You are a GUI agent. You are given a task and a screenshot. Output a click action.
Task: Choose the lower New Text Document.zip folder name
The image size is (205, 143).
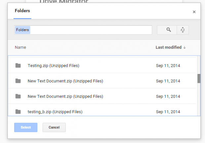point(65,96)
